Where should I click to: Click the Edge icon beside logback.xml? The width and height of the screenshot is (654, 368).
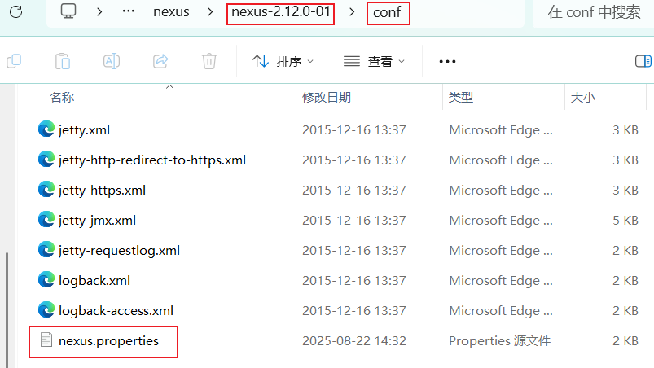pos(46,279)
